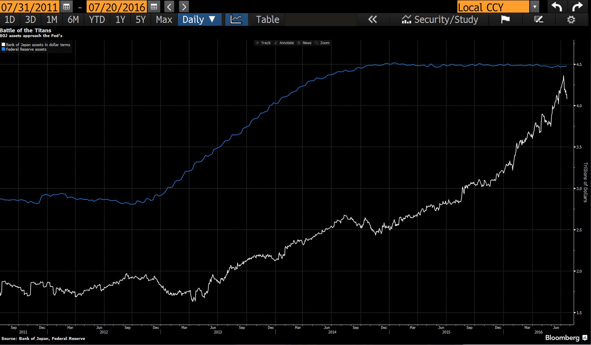Click the start date field 07/31/2011

click(29, 7)
